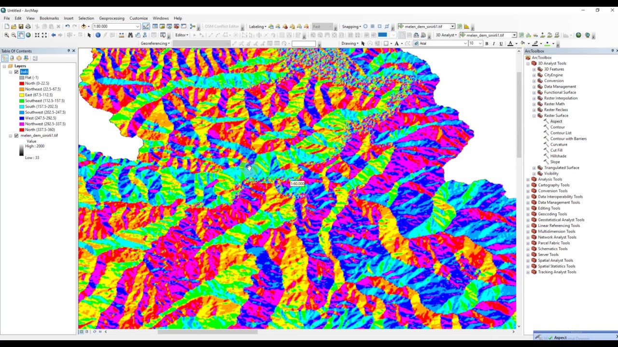Expand the Spatial Analyst Tools toolbox
Image resolution: width=618 pixels, height=347 pixels.
pos(528,260)
